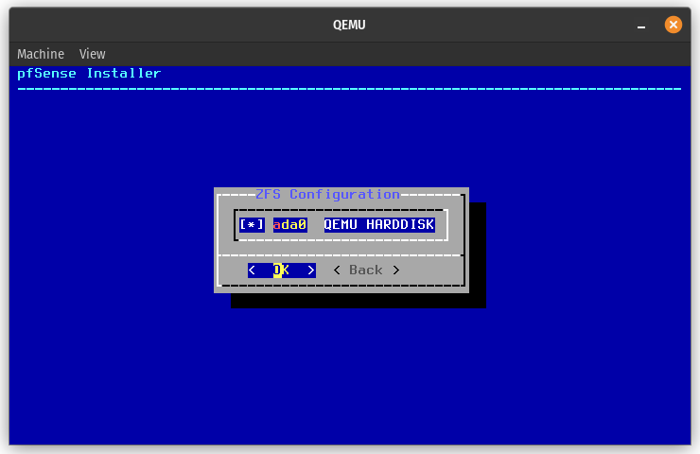This screenshot has width=700, height=454.
Task: Close the QEMU window
Action: pyautogui.click(x=673, y=25)
